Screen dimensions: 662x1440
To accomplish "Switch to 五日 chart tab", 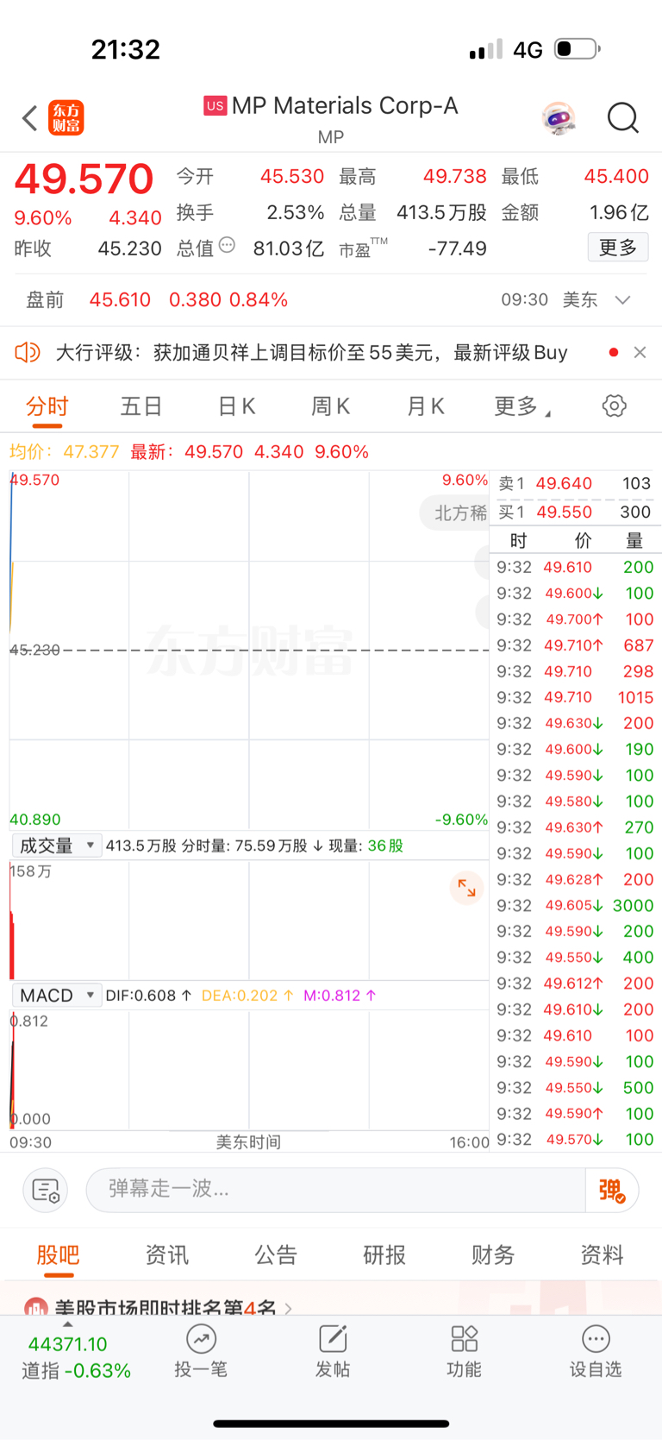I will tap(141, 406).
